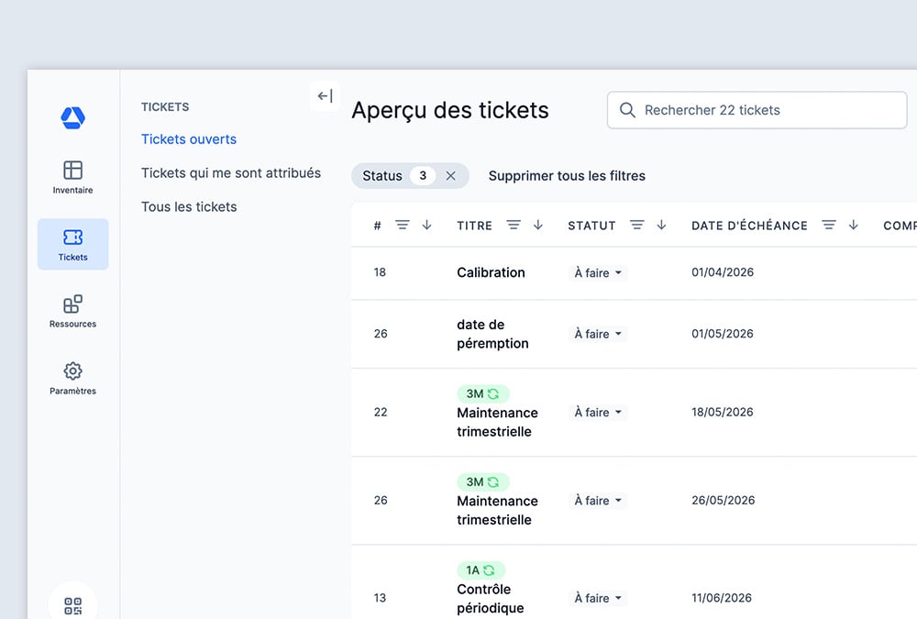Open Tickets qui me sont attribués
Viewport: 917px width, 619px height.
231,172
